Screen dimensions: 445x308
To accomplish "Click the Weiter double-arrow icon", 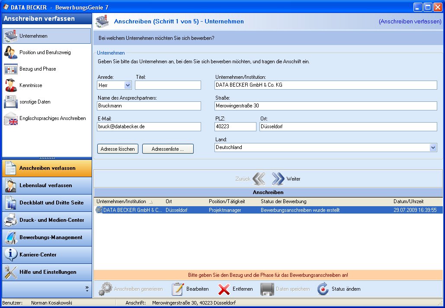I will click(278, 179).
